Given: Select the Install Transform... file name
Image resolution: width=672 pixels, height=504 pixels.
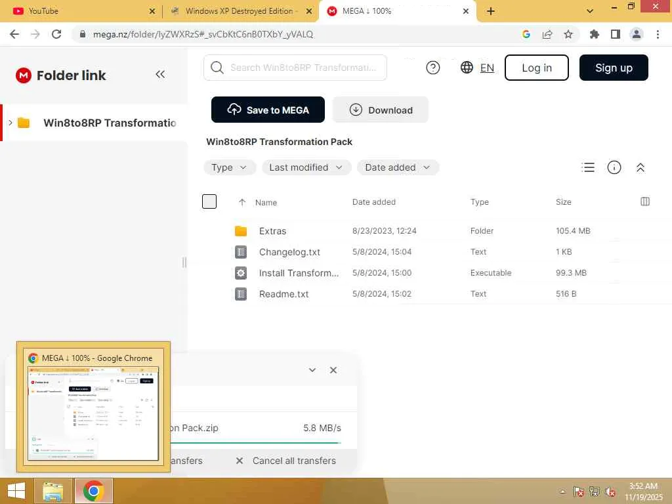Looking at the screenshot, I should click(299, 273).
